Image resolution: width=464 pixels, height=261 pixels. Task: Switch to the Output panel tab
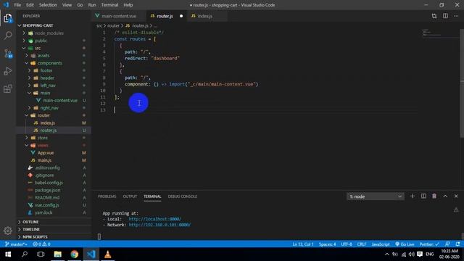(130, 196)
